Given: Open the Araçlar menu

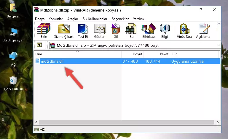Looking at the screenshot, I should pos(73,19).
